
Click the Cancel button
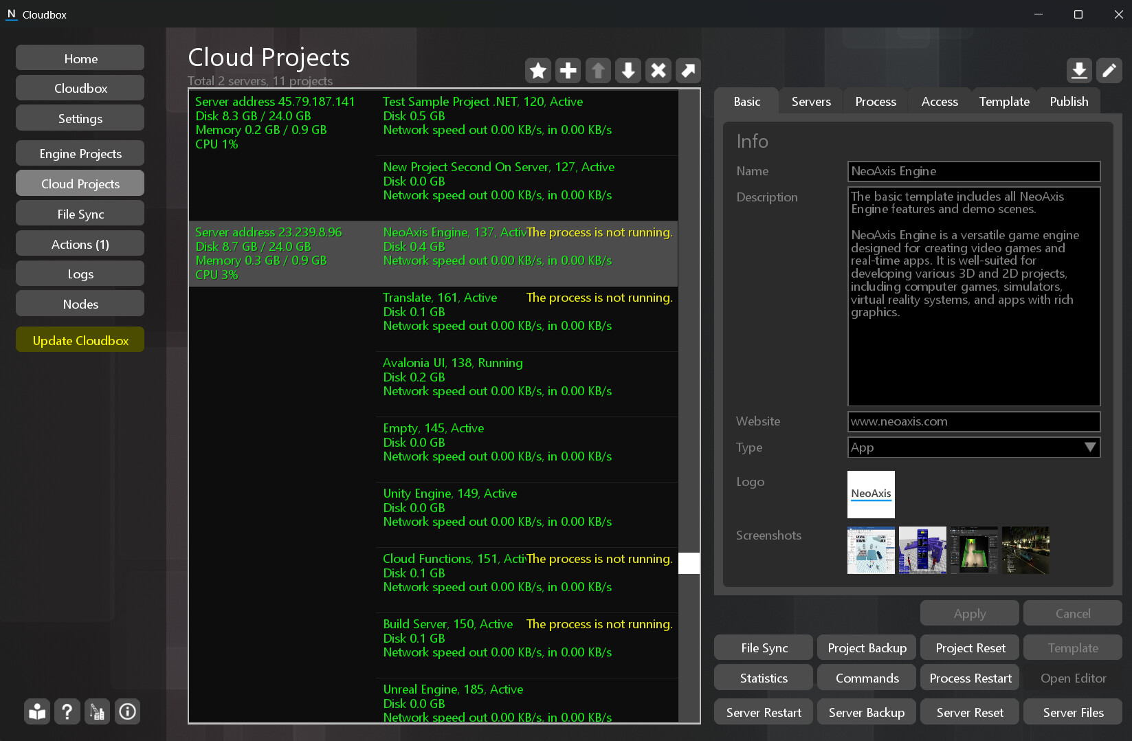[1073, 613]
